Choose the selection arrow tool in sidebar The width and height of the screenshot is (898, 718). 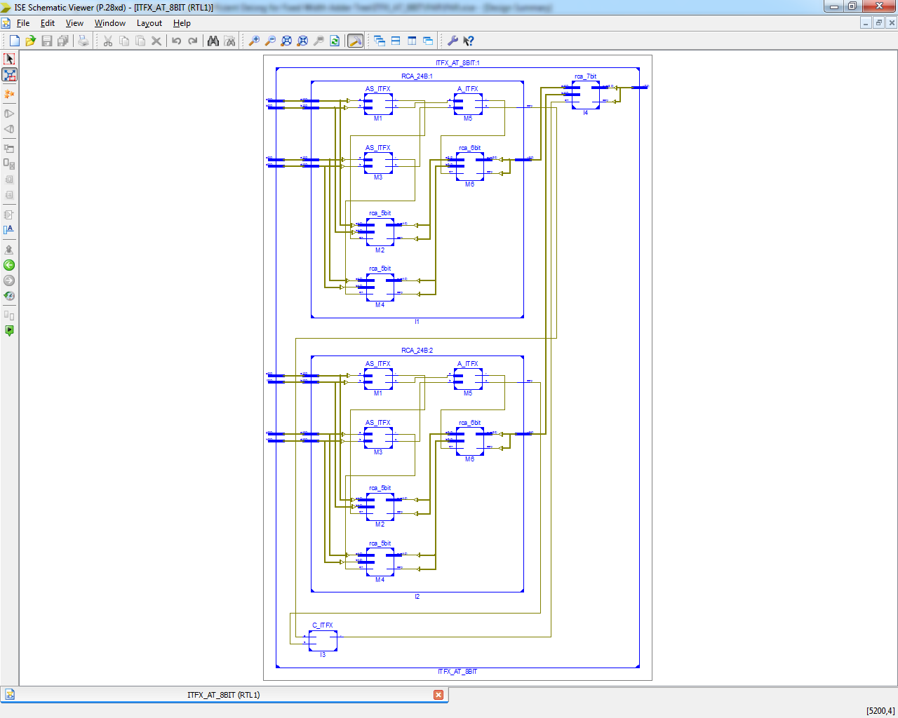(x=9, y=59)
